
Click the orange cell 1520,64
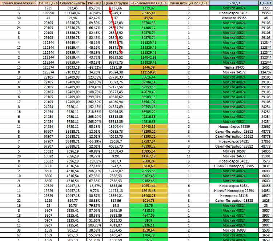click(149, 230)
